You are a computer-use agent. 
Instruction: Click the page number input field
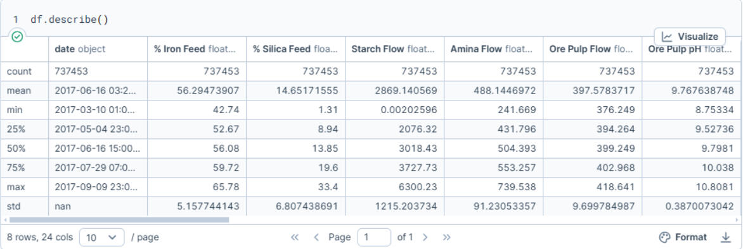374,237
